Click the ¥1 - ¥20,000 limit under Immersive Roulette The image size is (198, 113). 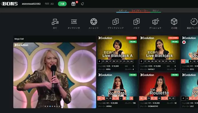pyautogui.click(x=112, y=103)
